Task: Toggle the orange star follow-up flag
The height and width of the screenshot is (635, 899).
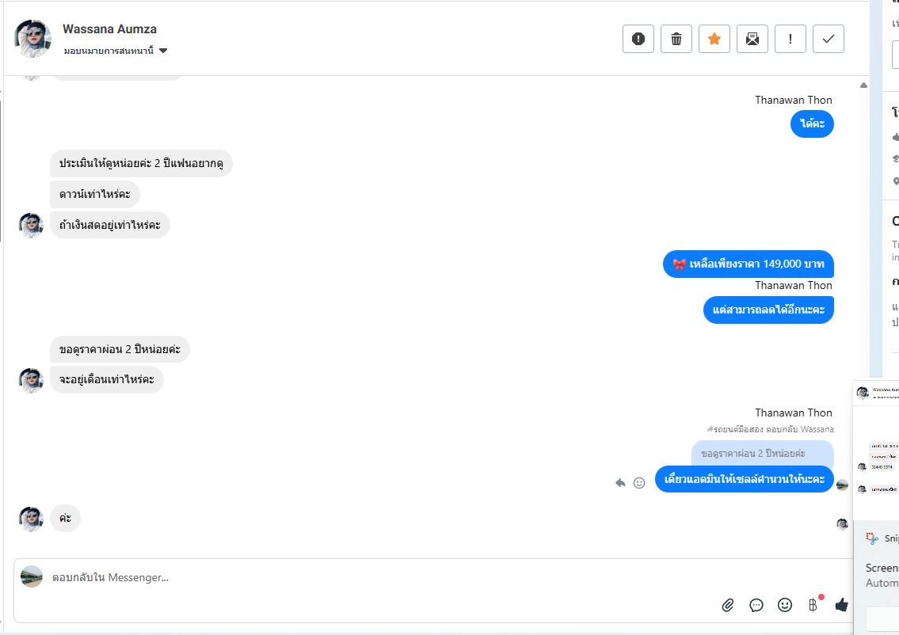Action: (x=714, y=39)
